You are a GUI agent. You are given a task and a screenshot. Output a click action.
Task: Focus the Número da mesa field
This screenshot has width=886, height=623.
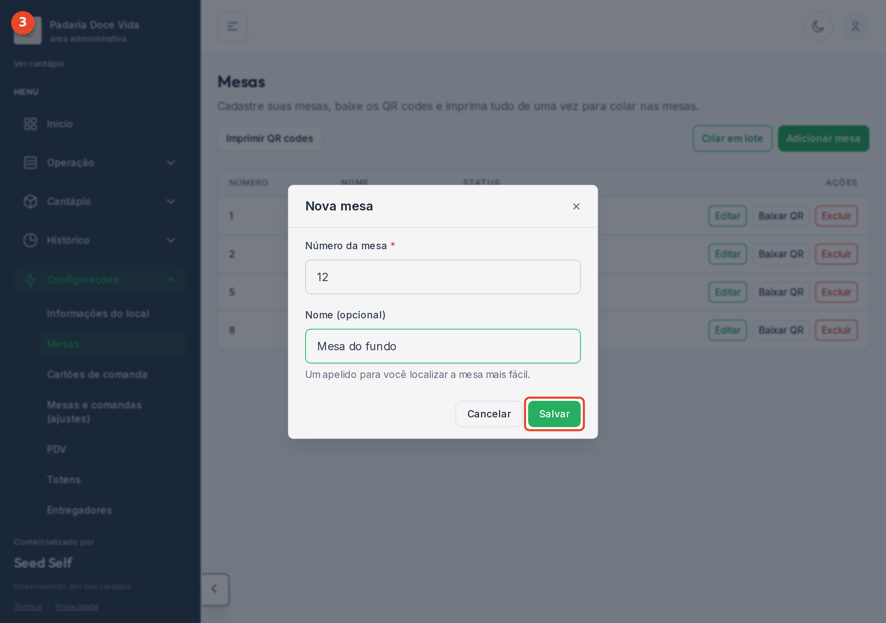443,277
